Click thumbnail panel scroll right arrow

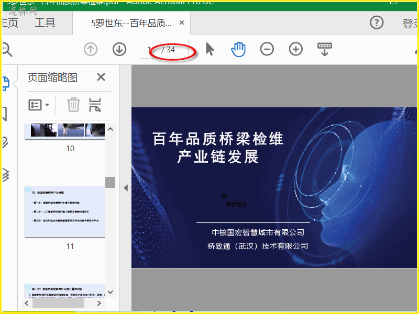99,303
